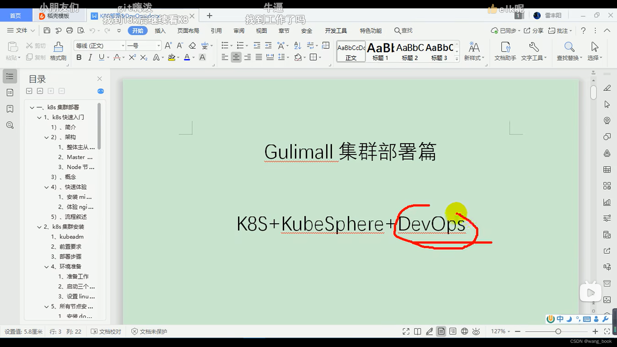The height and width of the screenshot is (347, 617).
Task: Switch to the 页面布局 ribbon tab
Action: pyautogui.click(x=188, y=31)
